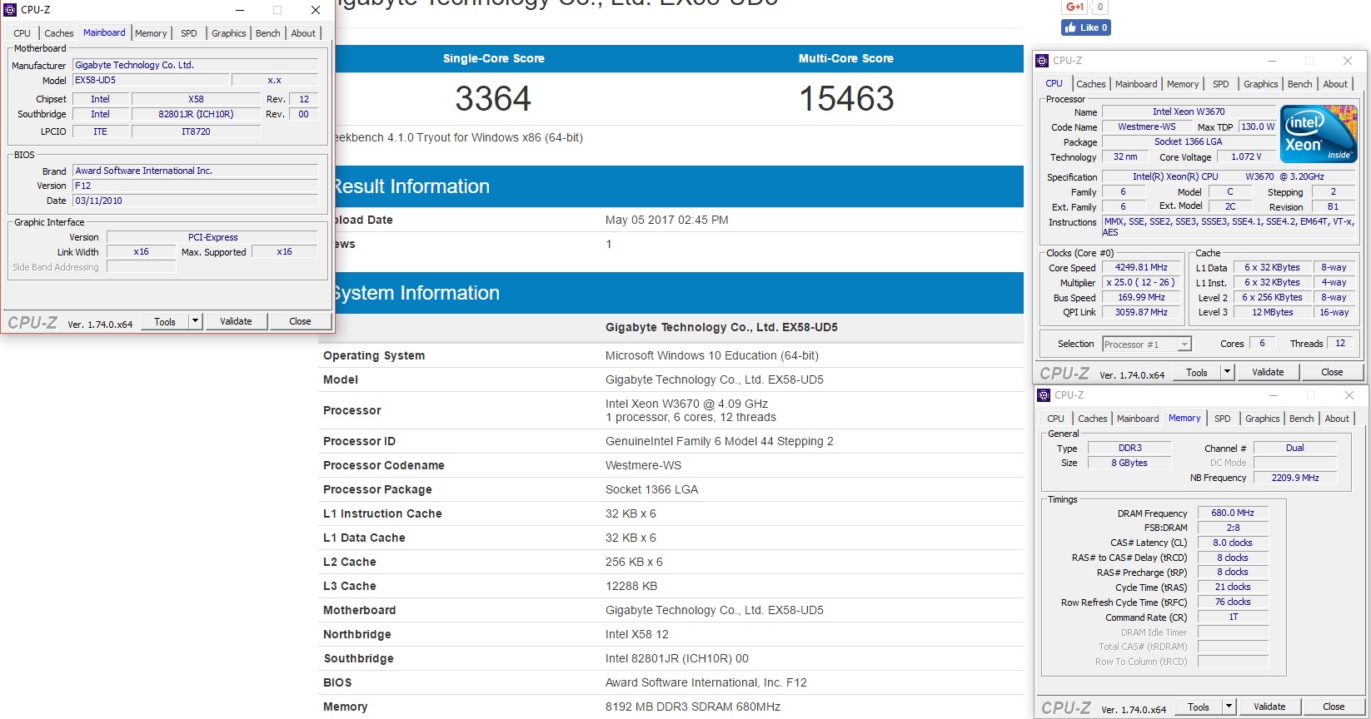Image resolution: width=1371 pixels, height=719 pixels.
Task: Open SPD tab in CPU window
Action: (x=1221, y=84)
